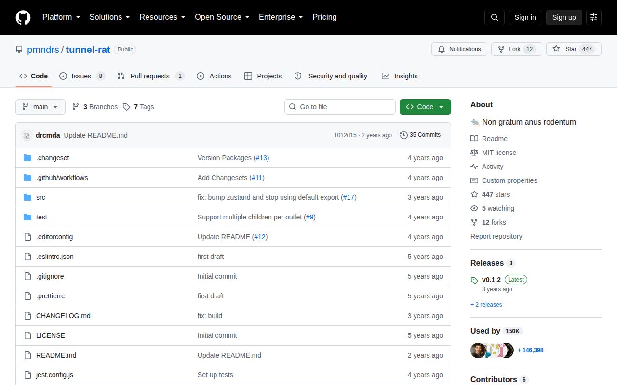Open the + 2 releases link
The width and height of the screenshot is (617, 385).
486,305
